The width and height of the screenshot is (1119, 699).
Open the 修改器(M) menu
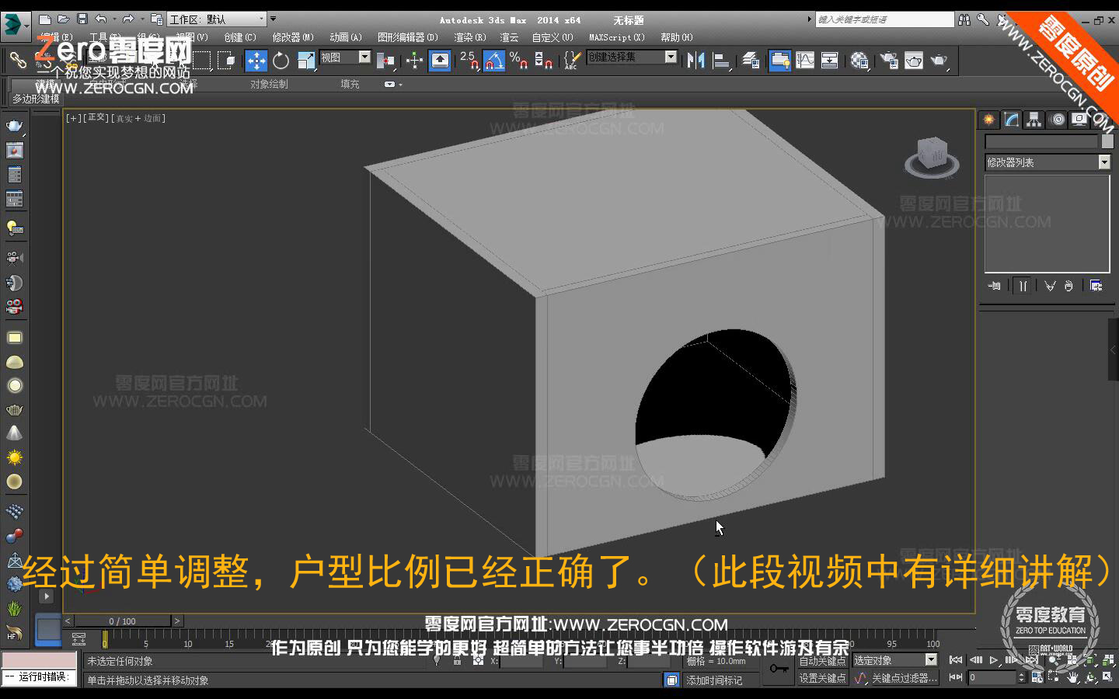coord(293,37)
